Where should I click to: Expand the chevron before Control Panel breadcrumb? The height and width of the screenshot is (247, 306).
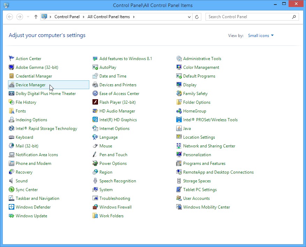[50, 17]
